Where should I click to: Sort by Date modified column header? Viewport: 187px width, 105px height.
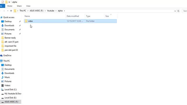click(73, 16)
